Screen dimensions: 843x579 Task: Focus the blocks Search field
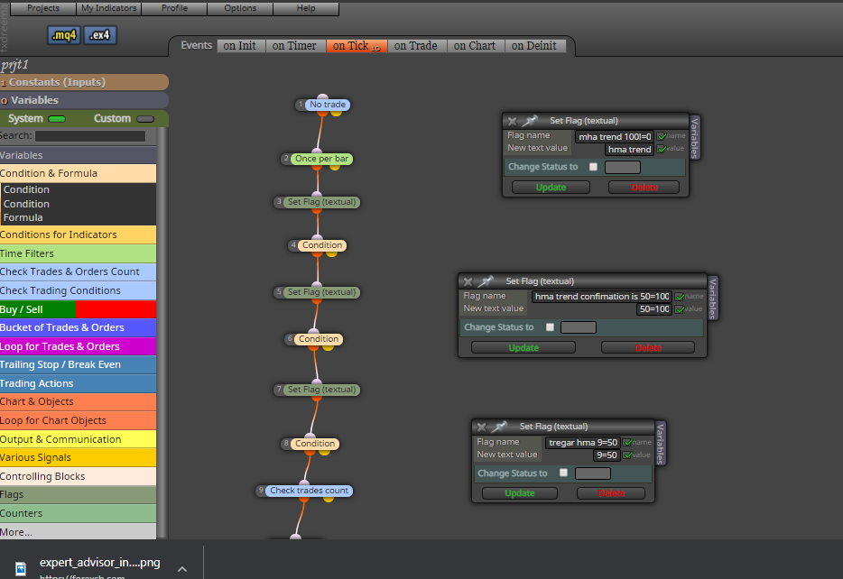90,136
